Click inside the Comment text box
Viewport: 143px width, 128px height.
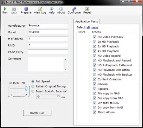pyautogui.click(x=46, y=64)
